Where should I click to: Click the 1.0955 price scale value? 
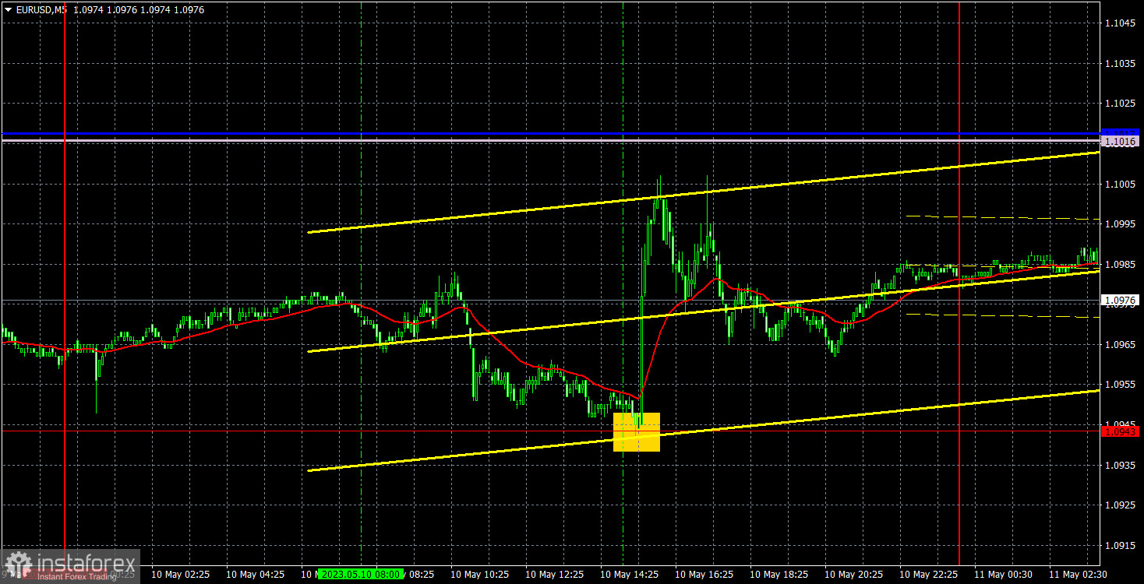[1120, 385]
